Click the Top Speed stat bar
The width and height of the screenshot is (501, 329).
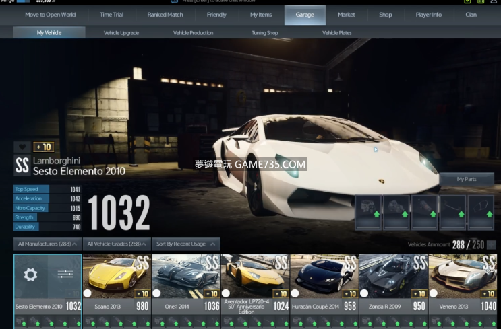pyautogui.click(x=31, y=190)
